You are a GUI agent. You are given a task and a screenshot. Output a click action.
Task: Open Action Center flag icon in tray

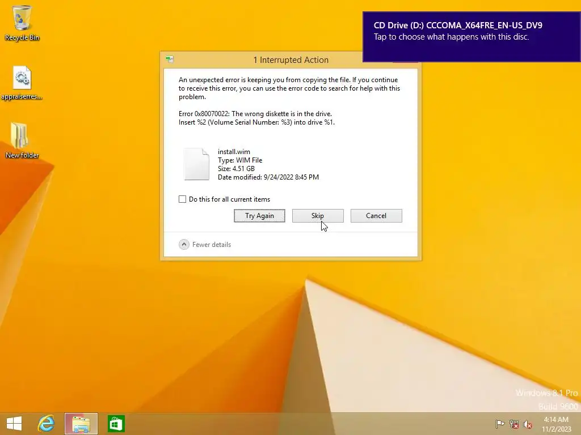[500, 424]
